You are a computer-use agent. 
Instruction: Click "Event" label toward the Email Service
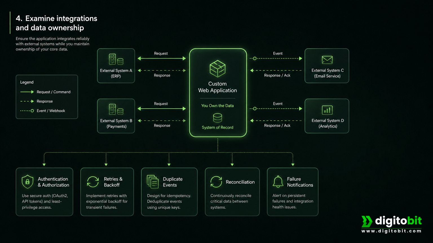(x=278, y=53)
